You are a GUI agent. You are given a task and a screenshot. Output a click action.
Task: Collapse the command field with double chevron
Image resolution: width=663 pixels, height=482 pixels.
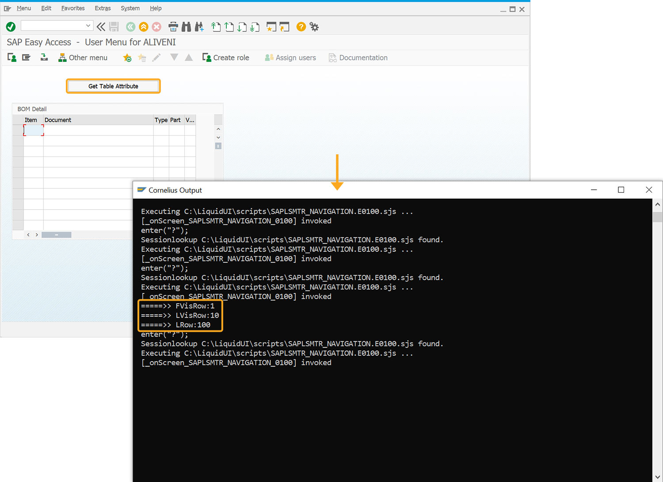point(101,27)
